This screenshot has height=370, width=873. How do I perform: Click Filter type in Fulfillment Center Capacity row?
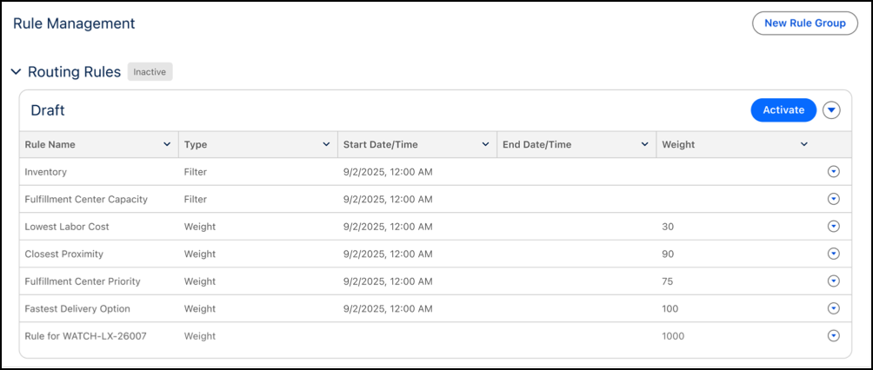196,199
